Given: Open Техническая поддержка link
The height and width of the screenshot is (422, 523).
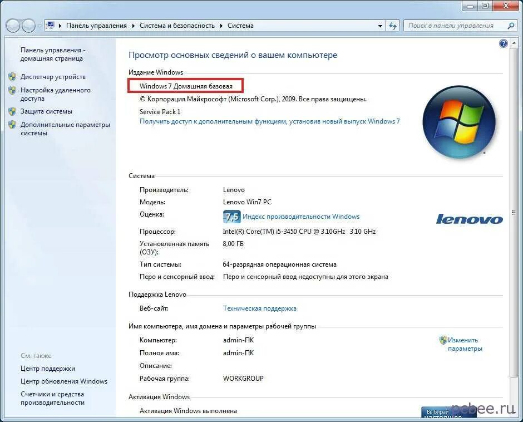Looking at the screenshot, I should click(x=259, y=308).
